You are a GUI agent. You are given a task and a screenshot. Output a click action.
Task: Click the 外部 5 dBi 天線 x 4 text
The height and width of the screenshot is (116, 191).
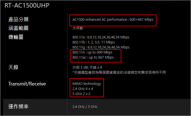pos(87,68)
